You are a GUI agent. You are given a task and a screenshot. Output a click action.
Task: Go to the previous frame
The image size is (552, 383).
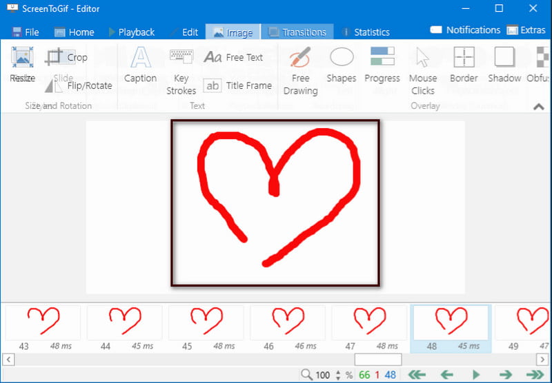point(446,375)
